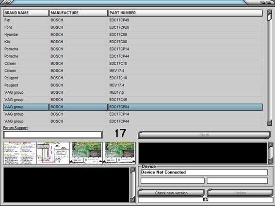Focus the search field below Forum Support
The height and width of the screenshot is (206, 275).
pos(53,135)
